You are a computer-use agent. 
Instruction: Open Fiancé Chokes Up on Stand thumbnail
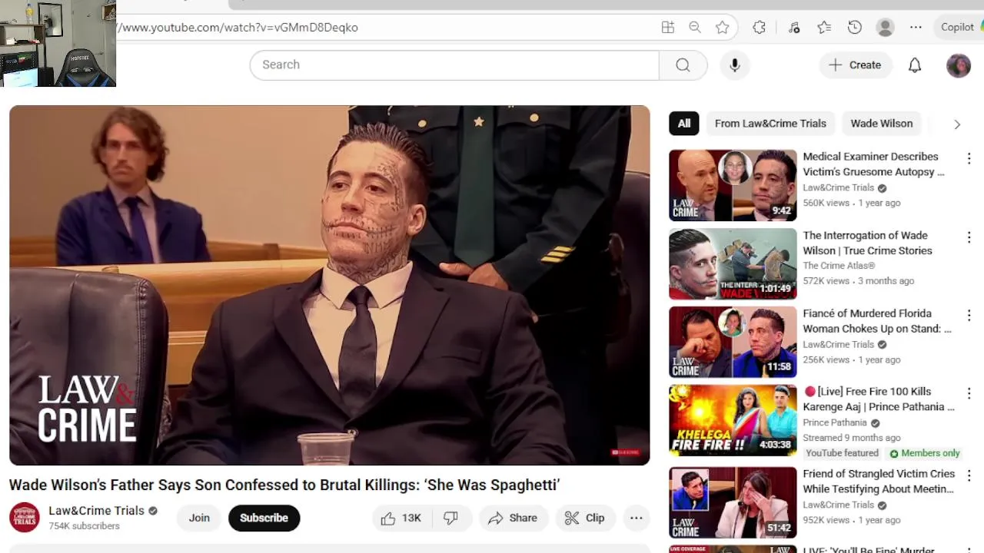[x=733, y=343]
